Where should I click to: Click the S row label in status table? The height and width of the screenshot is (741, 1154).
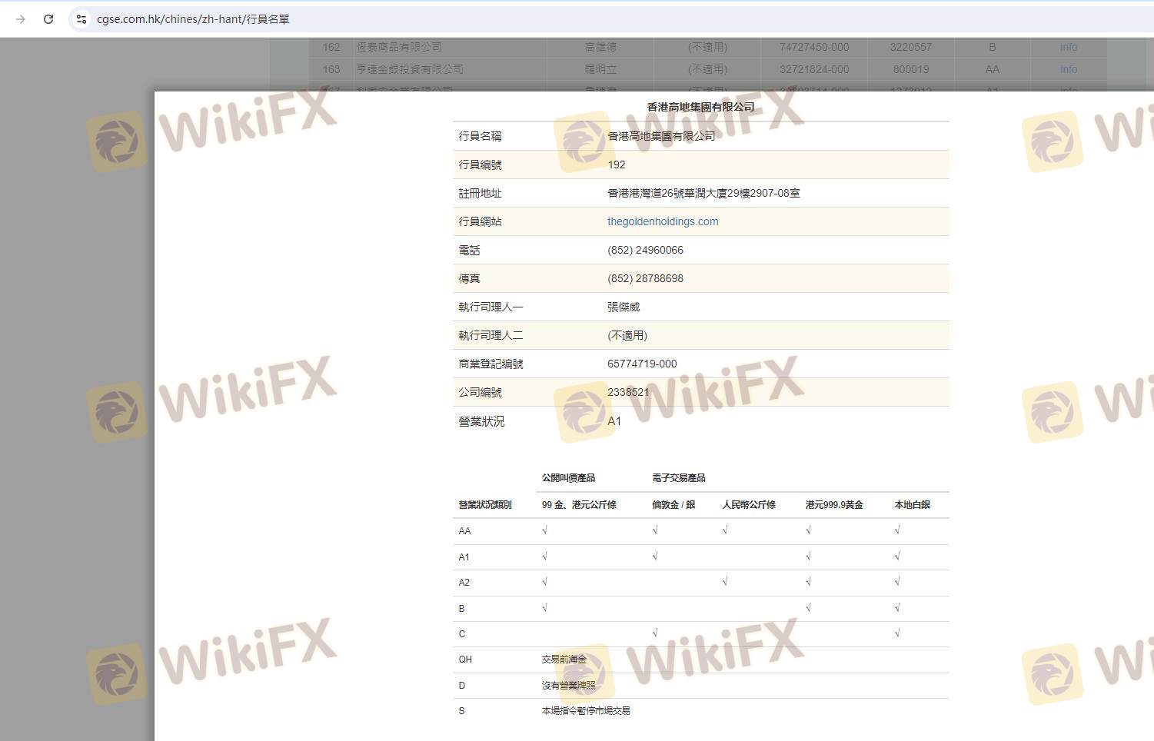tap(461, 711)
